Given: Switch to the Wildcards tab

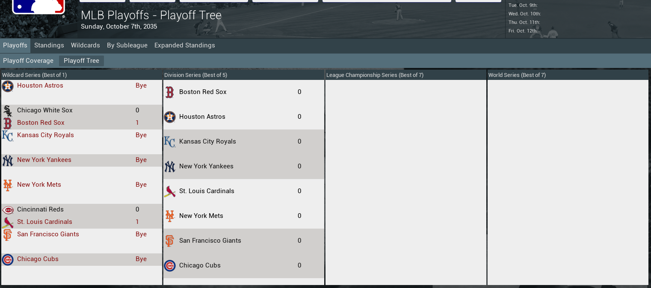Looking at the screenshot, I should pos(86,45).
